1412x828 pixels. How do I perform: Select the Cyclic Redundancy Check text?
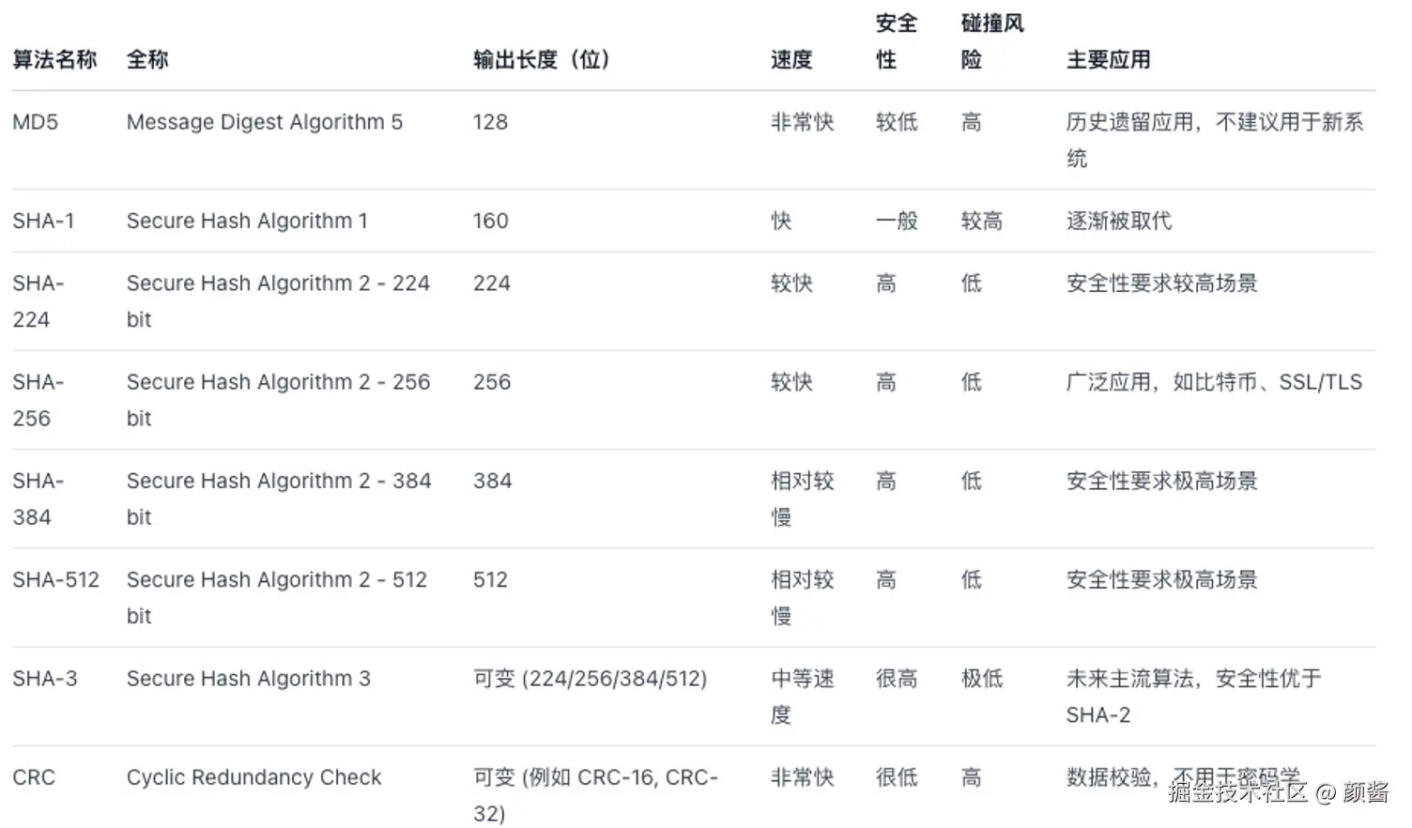253,777
